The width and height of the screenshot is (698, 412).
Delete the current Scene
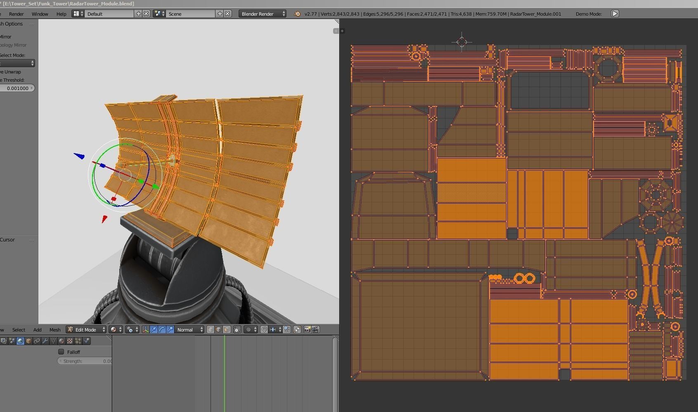pyautogui.click(x=227, y=14)
